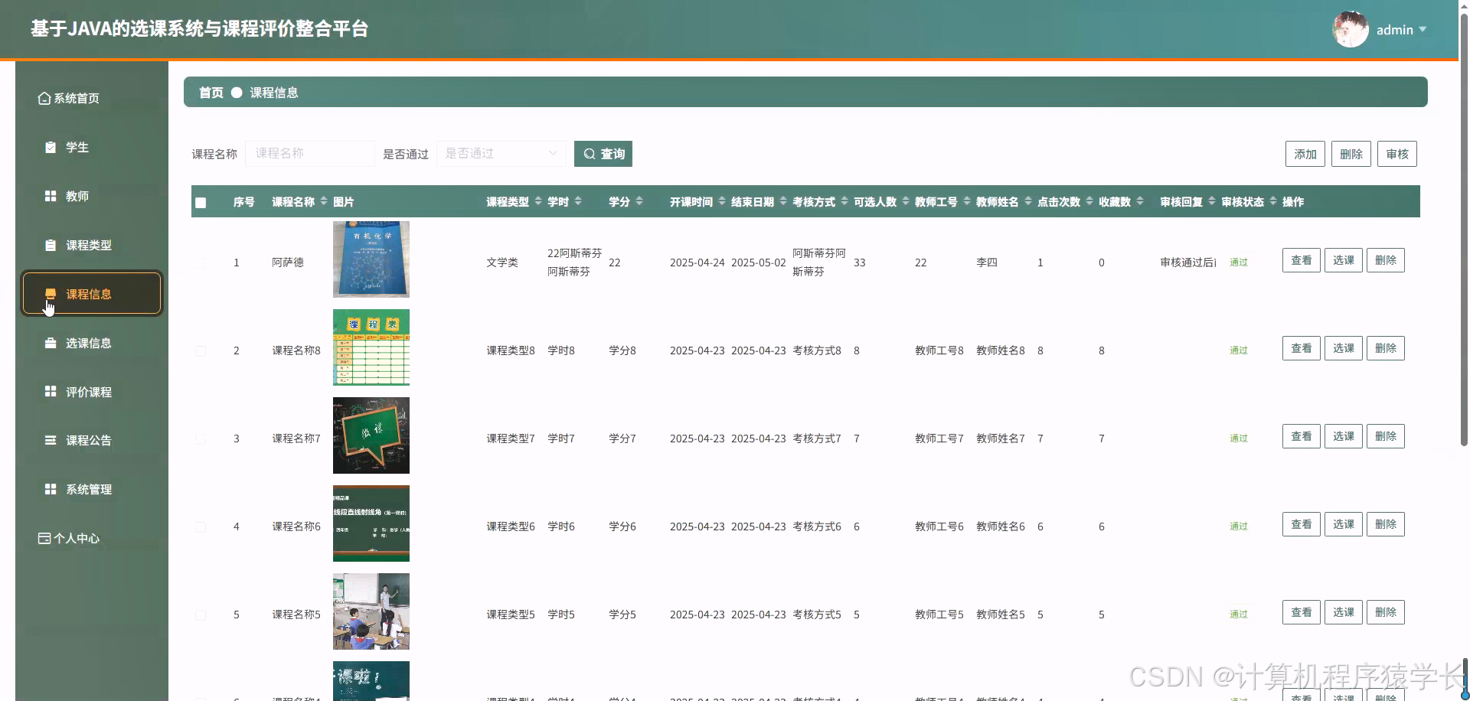1470x701 pixels.
Task: Sort by 审核状态 column arrows
Action: pyautogui.click(x=1273, y=201)
